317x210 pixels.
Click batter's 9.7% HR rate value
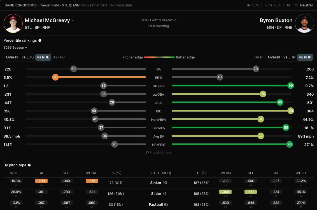tap(309, 86)
